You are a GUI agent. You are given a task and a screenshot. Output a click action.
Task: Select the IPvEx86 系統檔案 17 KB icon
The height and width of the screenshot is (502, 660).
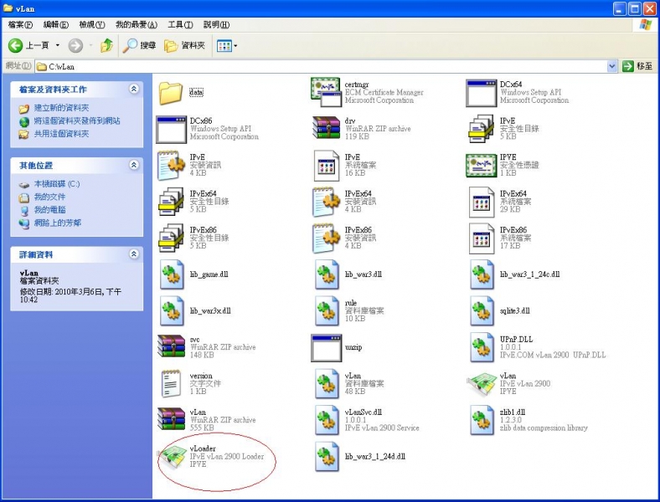481,238
